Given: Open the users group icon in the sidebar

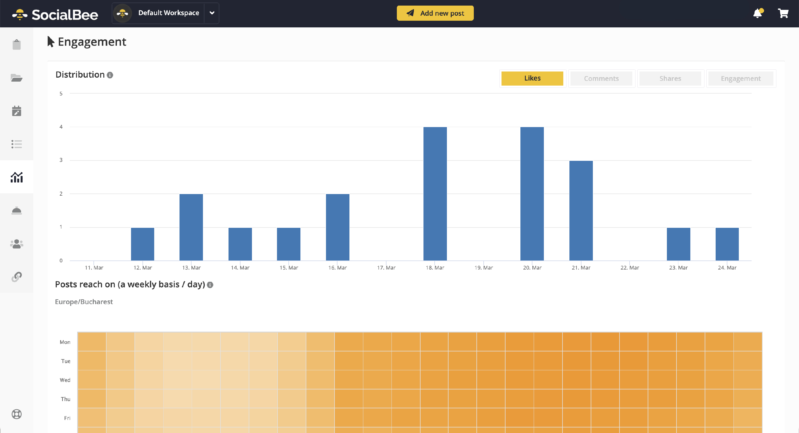Looking at the screenshot, I should (17, 244).
